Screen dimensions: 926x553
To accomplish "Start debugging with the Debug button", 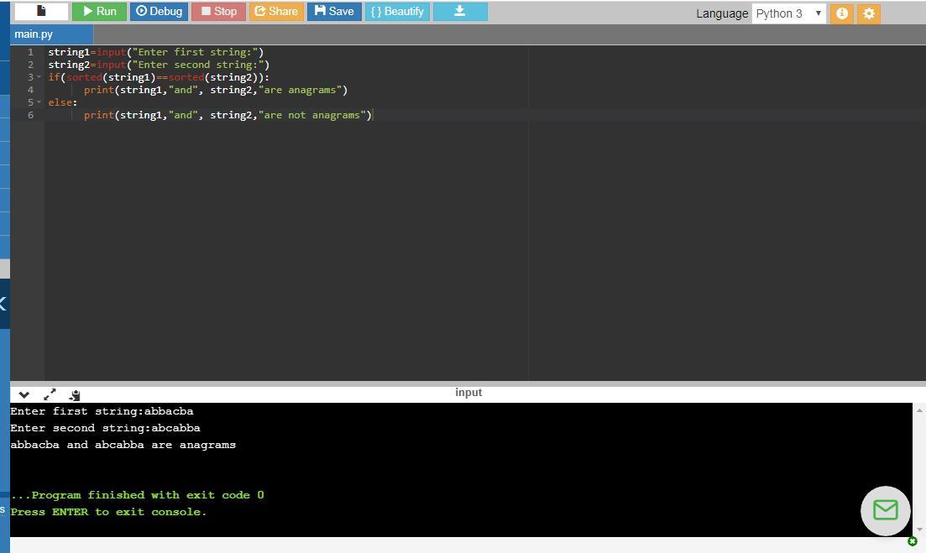I will (159, 12).
